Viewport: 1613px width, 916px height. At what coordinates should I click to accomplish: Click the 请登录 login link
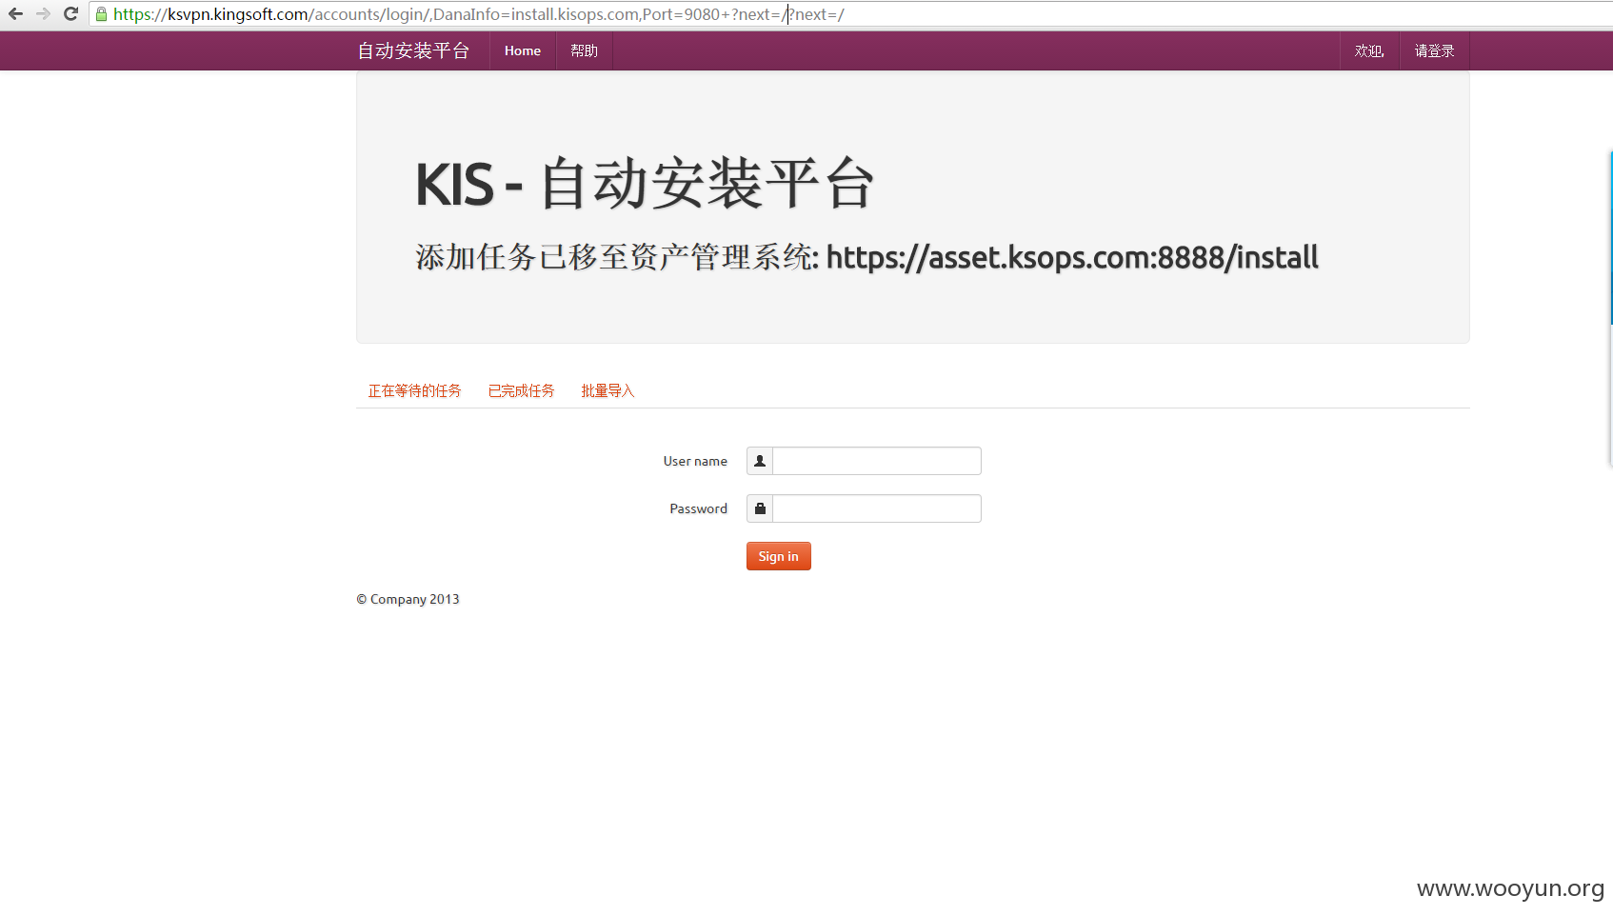1434,50
